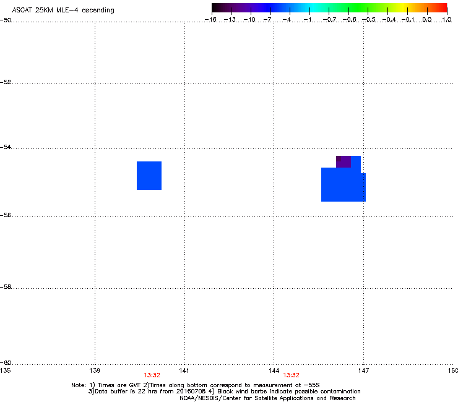This screenshot has width=458, height=402.
Task: Click the "ASCAT 25KM MLE-4 ascending" title
Action: [x=63, y=11]
